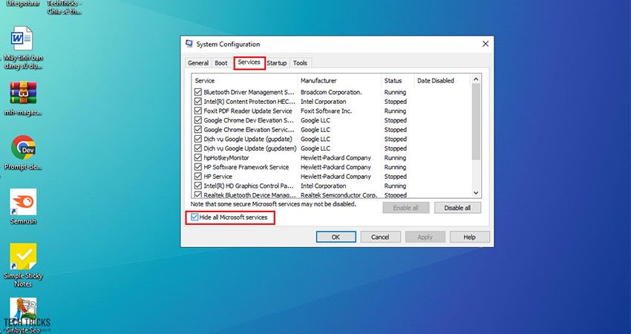The height and width of the screenshot is (334, 631).
Task: Open Help in System Configuration
Action: point(470,237)
